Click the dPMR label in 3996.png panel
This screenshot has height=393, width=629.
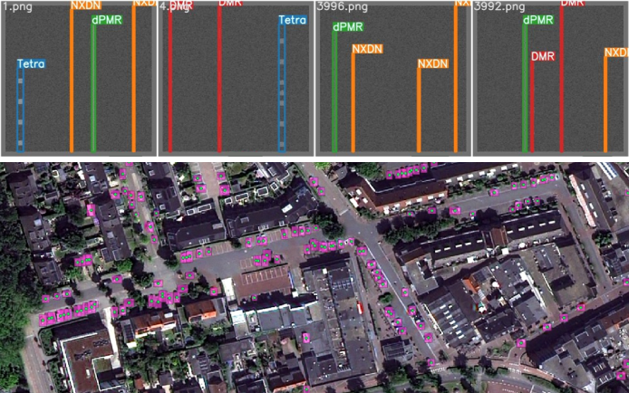coord(347,28)
